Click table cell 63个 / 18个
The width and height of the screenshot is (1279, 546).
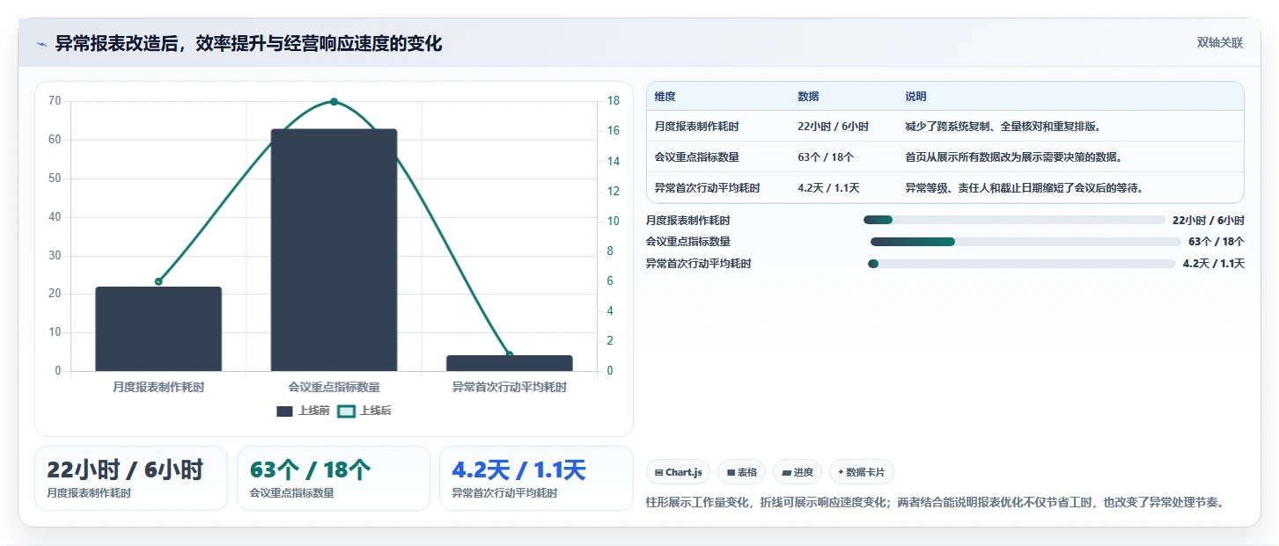pyautogui.click(x=826, y=157)
